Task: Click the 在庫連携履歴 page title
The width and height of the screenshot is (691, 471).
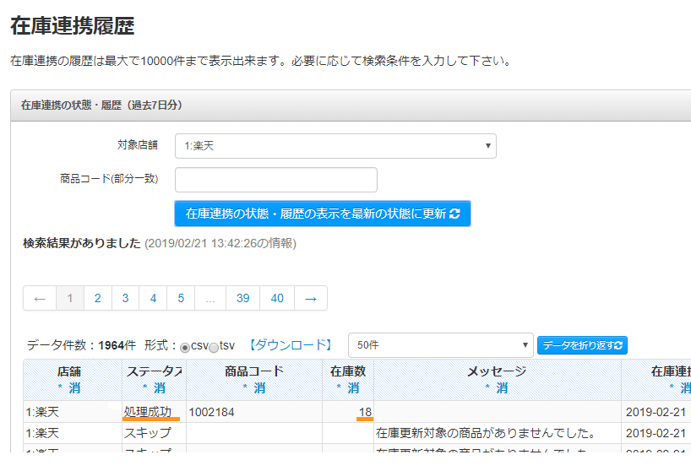Action: click(x=73, y=25)
